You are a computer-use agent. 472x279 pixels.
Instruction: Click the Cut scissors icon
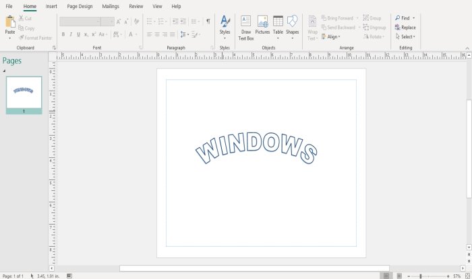coord(21,18)
